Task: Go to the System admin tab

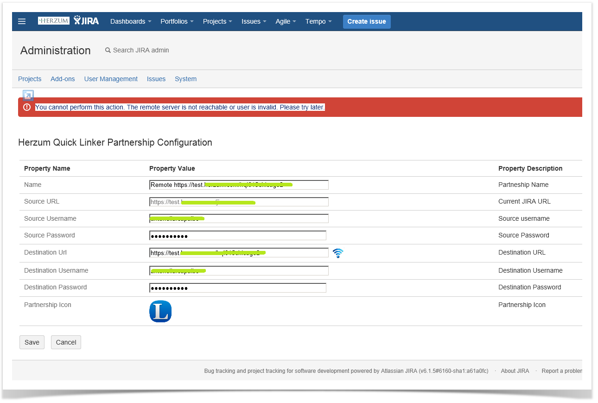Action: [x=185, y=79]
